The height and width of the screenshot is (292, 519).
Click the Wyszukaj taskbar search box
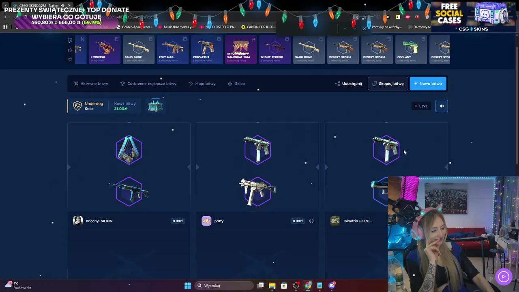(225, 286)
